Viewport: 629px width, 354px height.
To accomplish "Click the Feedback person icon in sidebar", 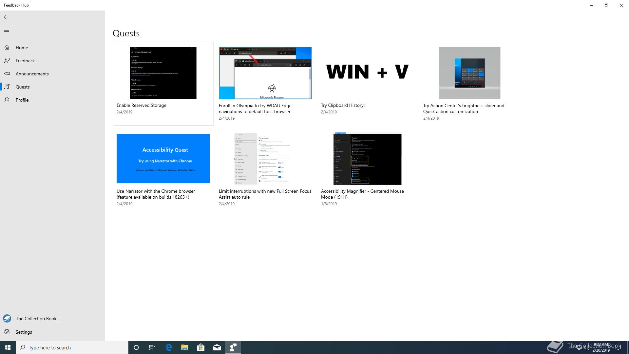I will pyautogui.click(x=7, y=61).
